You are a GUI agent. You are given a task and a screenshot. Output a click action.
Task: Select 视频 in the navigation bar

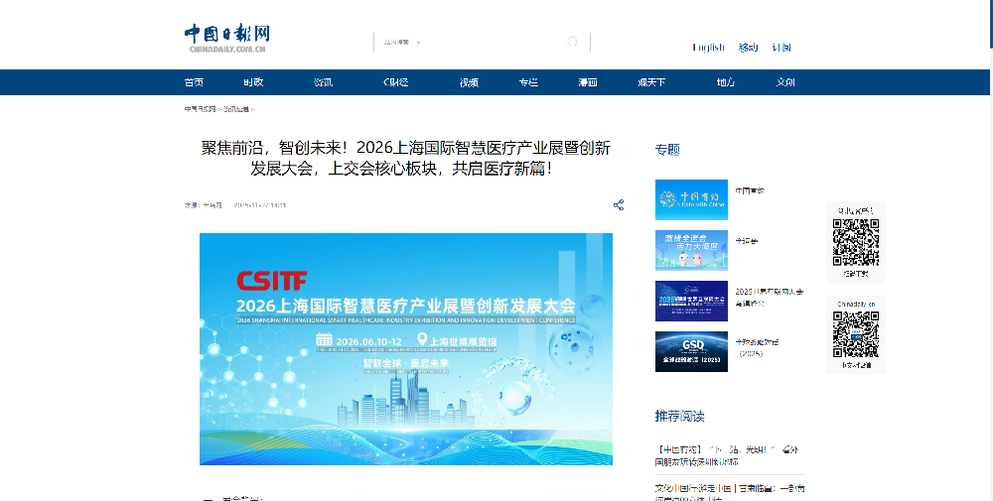(x=469, y=82)
